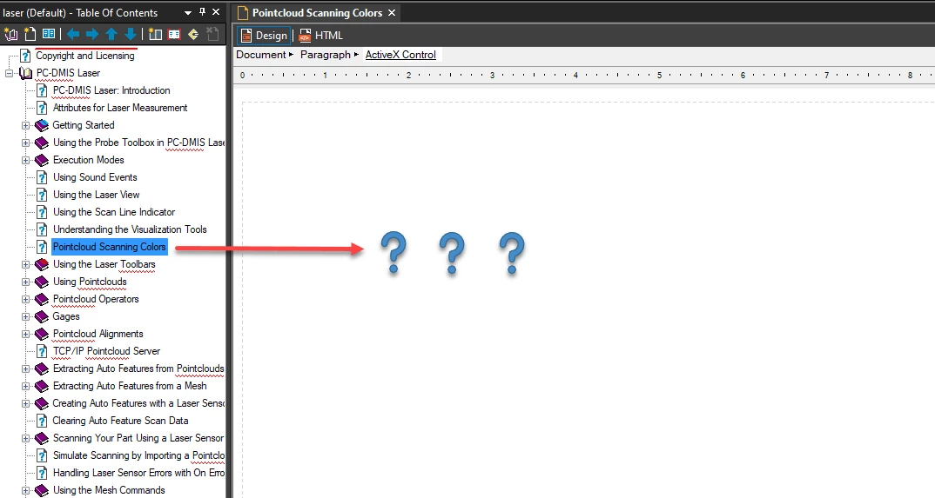Expand the Execution Modes book

coord(25,160)
